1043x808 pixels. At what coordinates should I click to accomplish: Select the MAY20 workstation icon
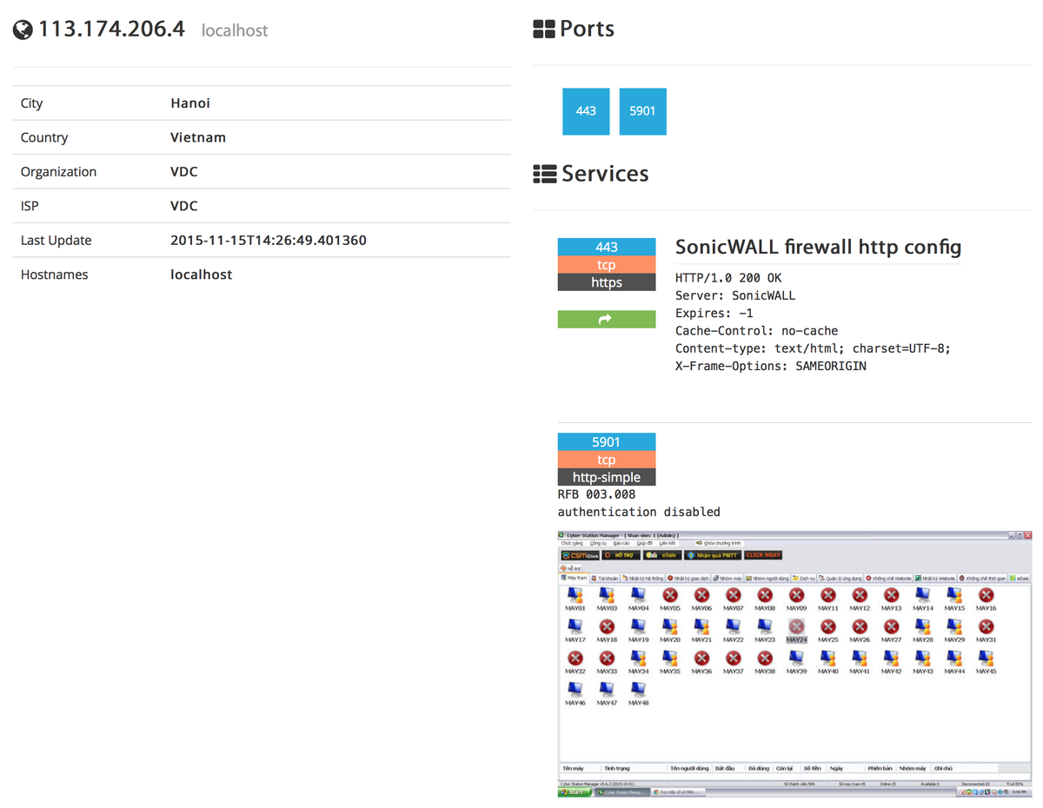click(670, 626)
